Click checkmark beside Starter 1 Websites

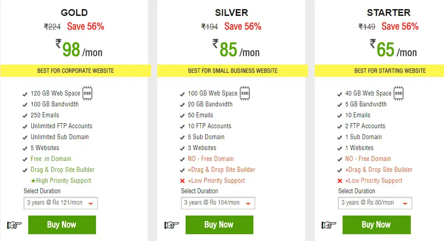click(x=340, y=148)
